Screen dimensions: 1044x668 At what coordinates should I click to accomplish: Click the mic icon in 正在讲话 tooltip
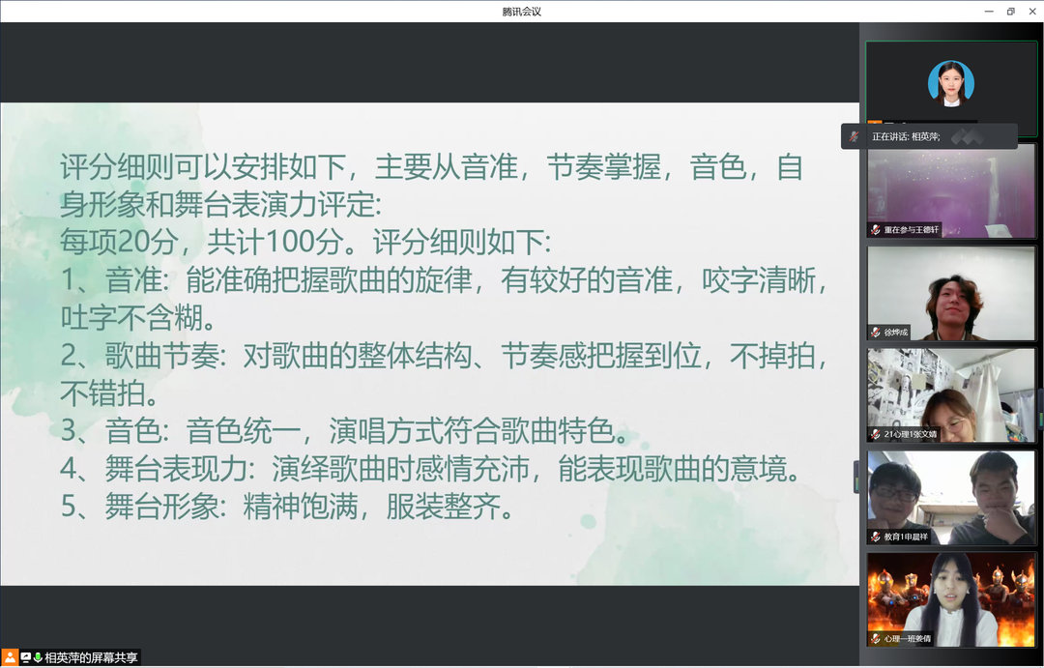tap(854, 136)
